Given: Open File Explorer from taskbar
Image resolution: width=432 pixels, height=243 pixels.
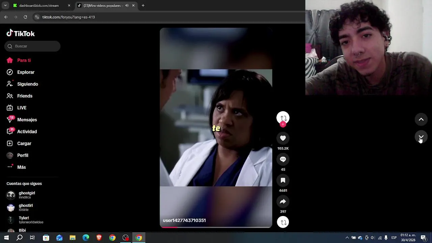Looking at the screenshot, I should pos(73,238).
